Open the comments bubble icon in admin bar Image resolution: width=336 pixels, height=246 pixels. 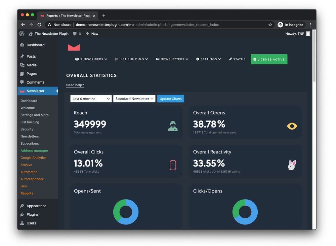pyautogui.click(x=75, y=34)
